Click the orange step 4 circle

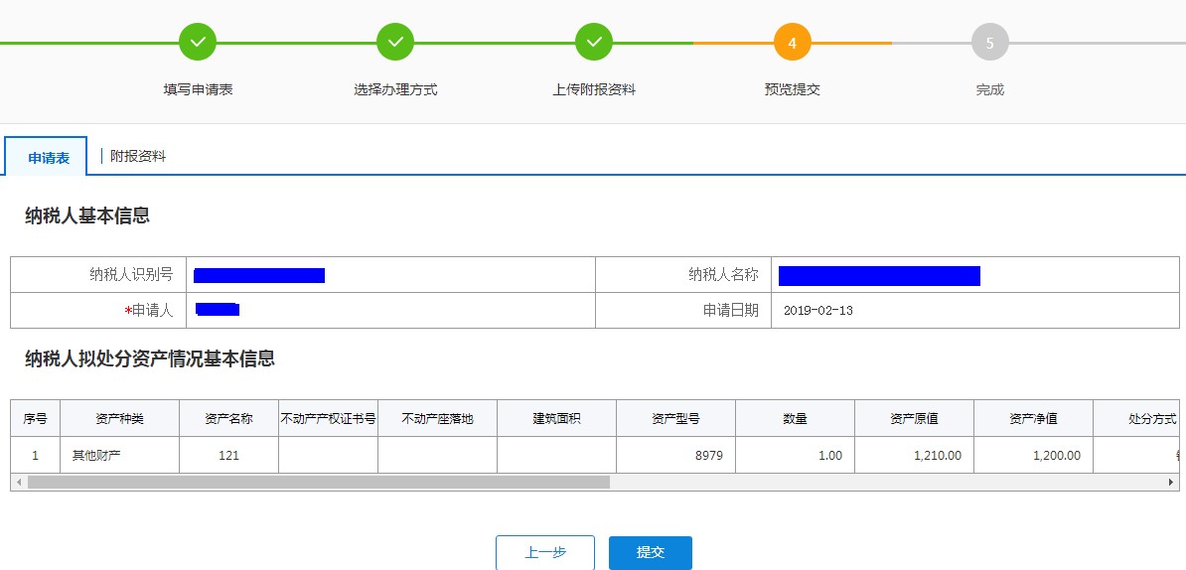[x=792, y=42]
